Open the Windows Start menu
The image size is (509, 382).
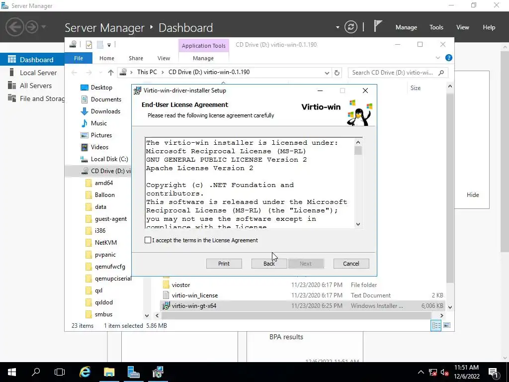pos(12,372)
